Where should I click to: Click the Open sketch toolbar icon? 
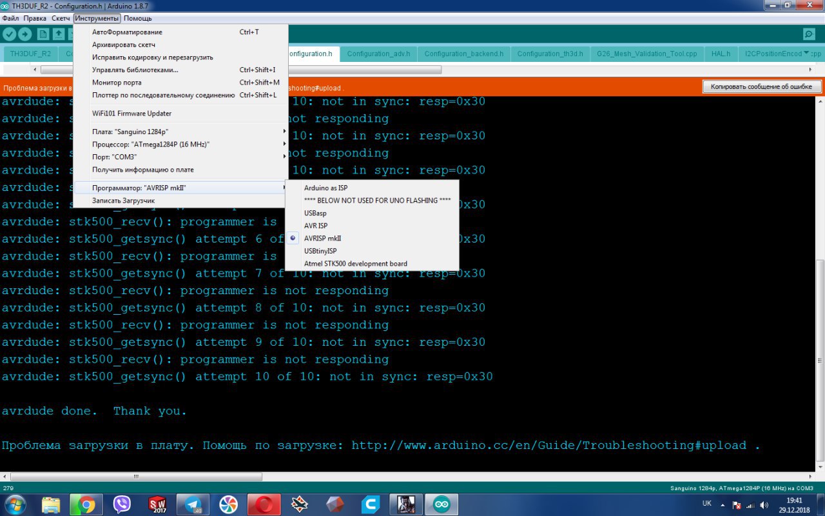[x=59, y=34]
